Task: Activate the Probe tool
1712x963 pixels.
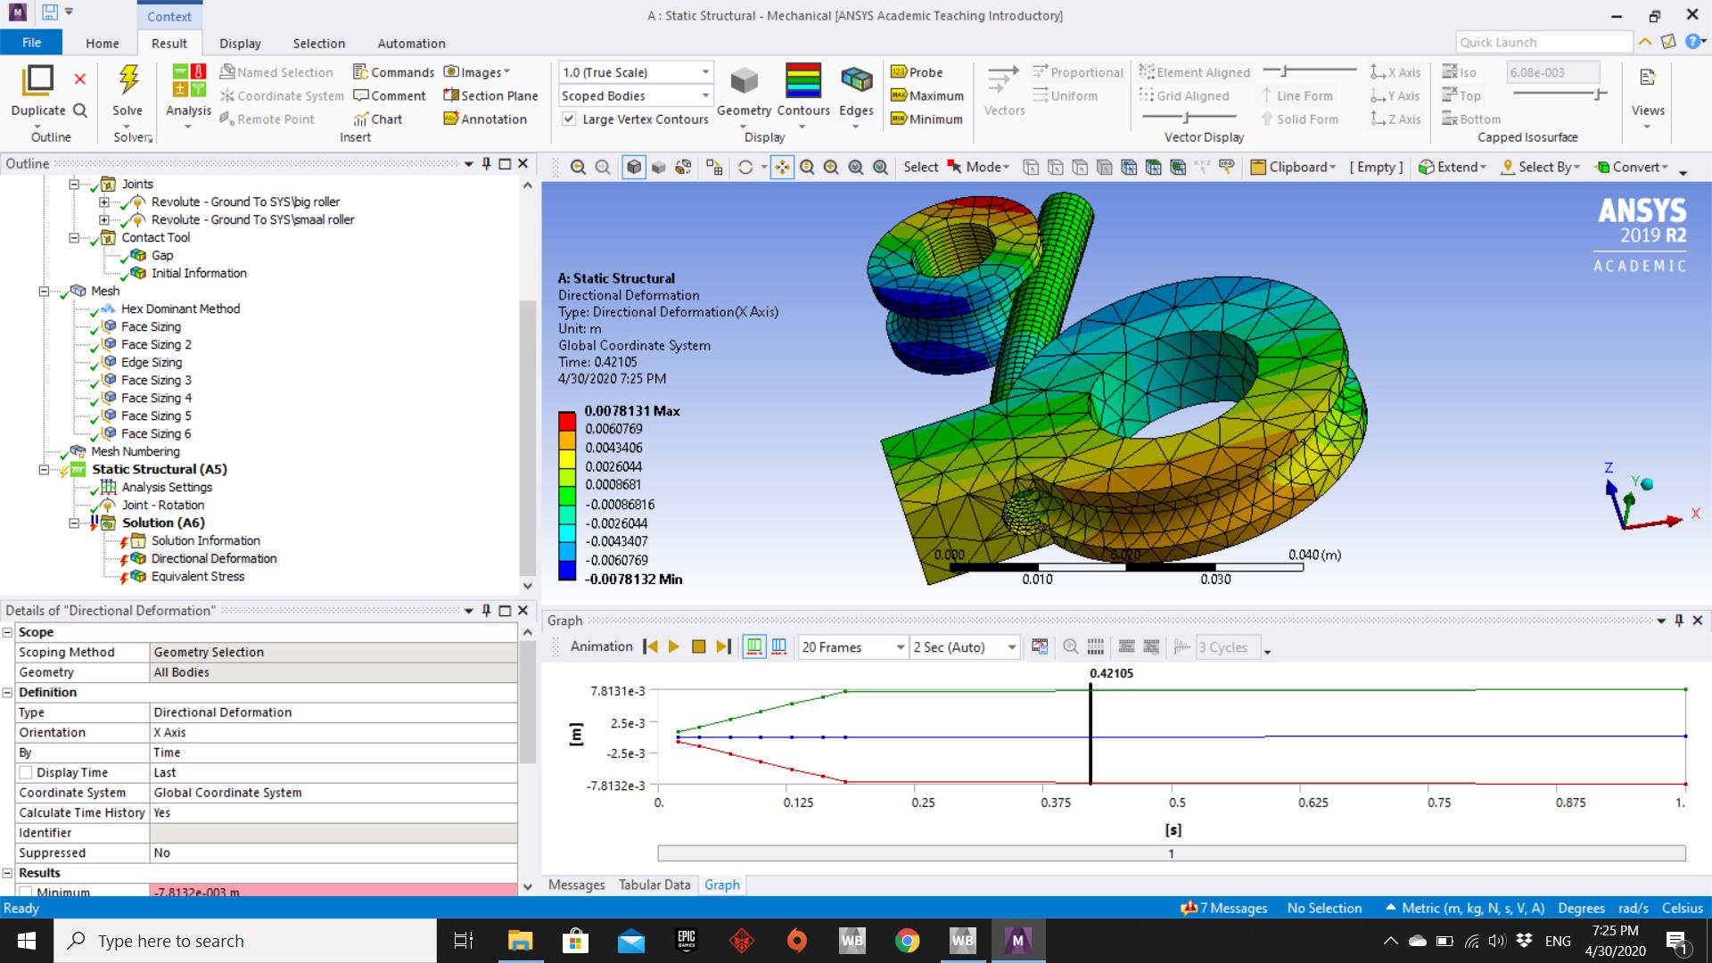Action: 917,72
